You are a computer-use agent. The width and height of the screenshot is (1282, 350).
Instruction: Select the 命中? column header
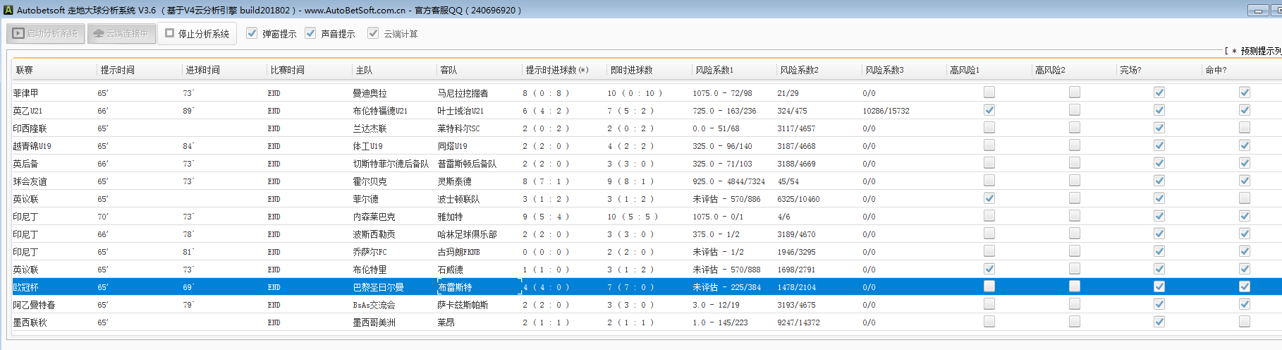click(1216, 70)
